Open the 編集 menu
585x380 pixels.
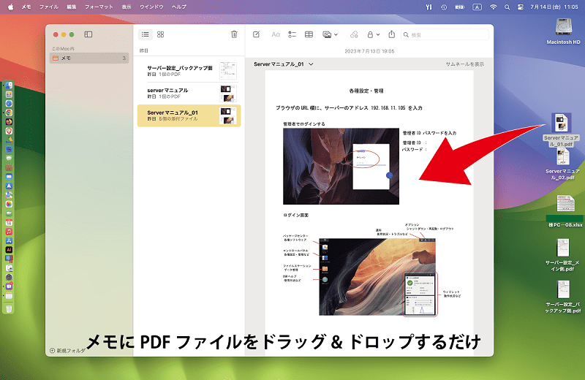(72, 7)
